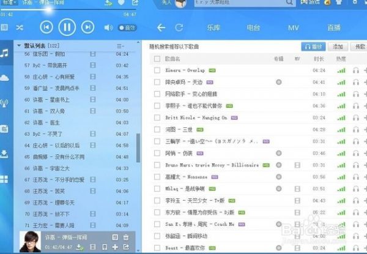Open the cloud music sidebar icon

tap(6, 77)
